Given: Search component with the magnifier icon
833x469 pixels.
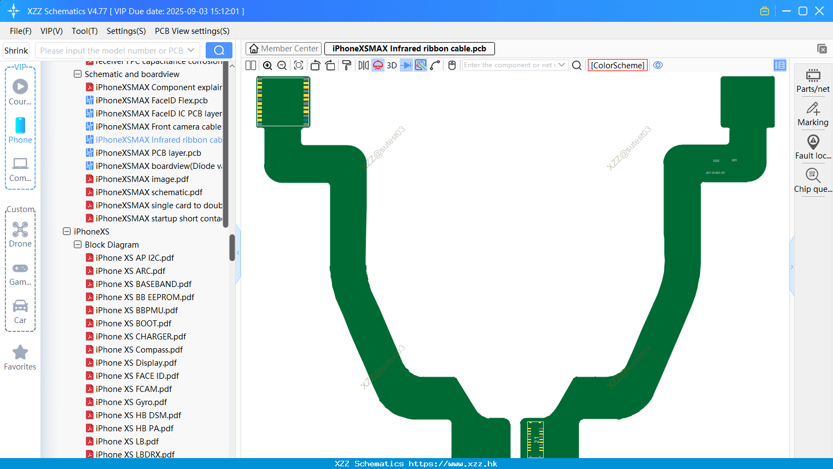Looking at the screenshot, I should point(576,65).
